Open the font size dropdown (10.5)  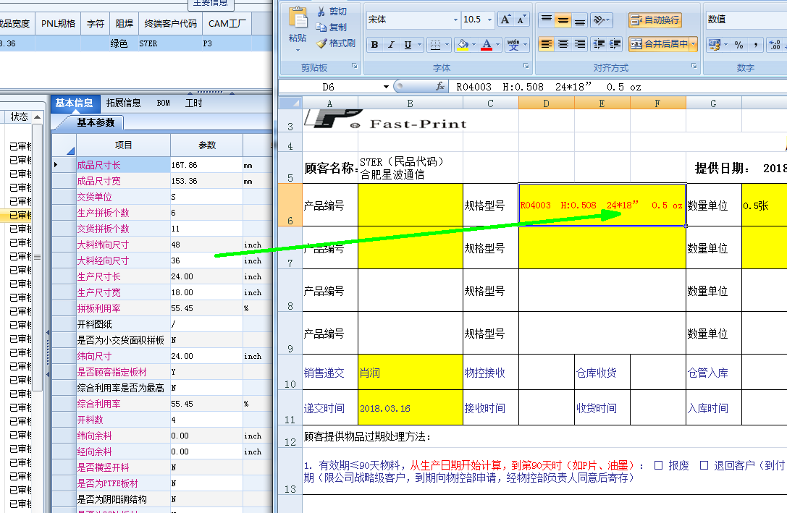click(x=490, y=20)
